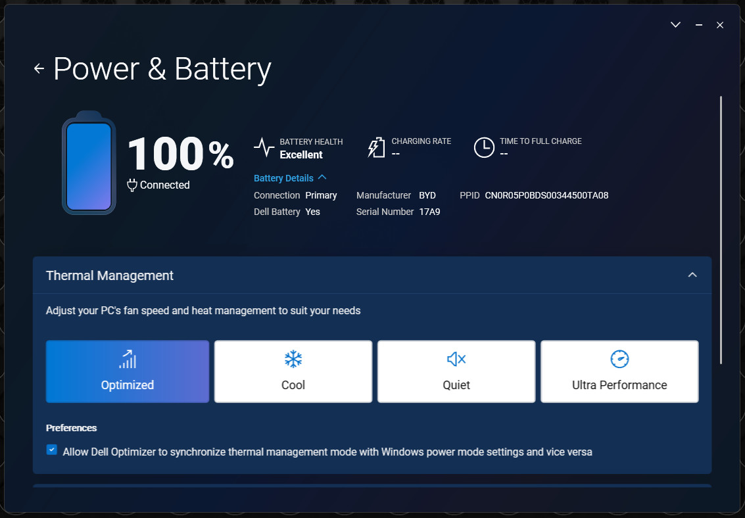The height and width of the screenshot is (518, 745).
Task: Click the Ultra Performance gauge icon
Action: (x=619, y=360)
